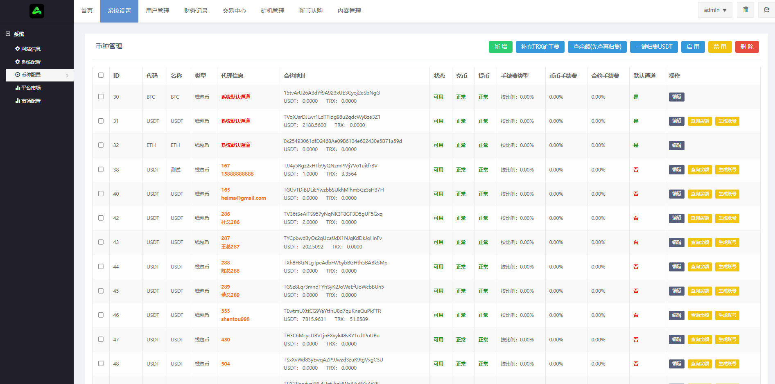Click 编辑 for the BTC row ID 30
Screen dimensions: 775x384
[x=677, y=97]
